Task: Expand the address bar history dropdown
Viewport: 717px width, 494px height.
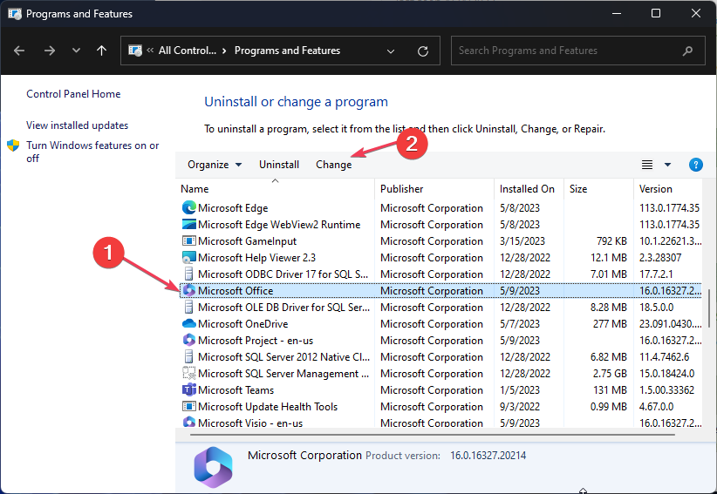Action: [x=393, y=51]
